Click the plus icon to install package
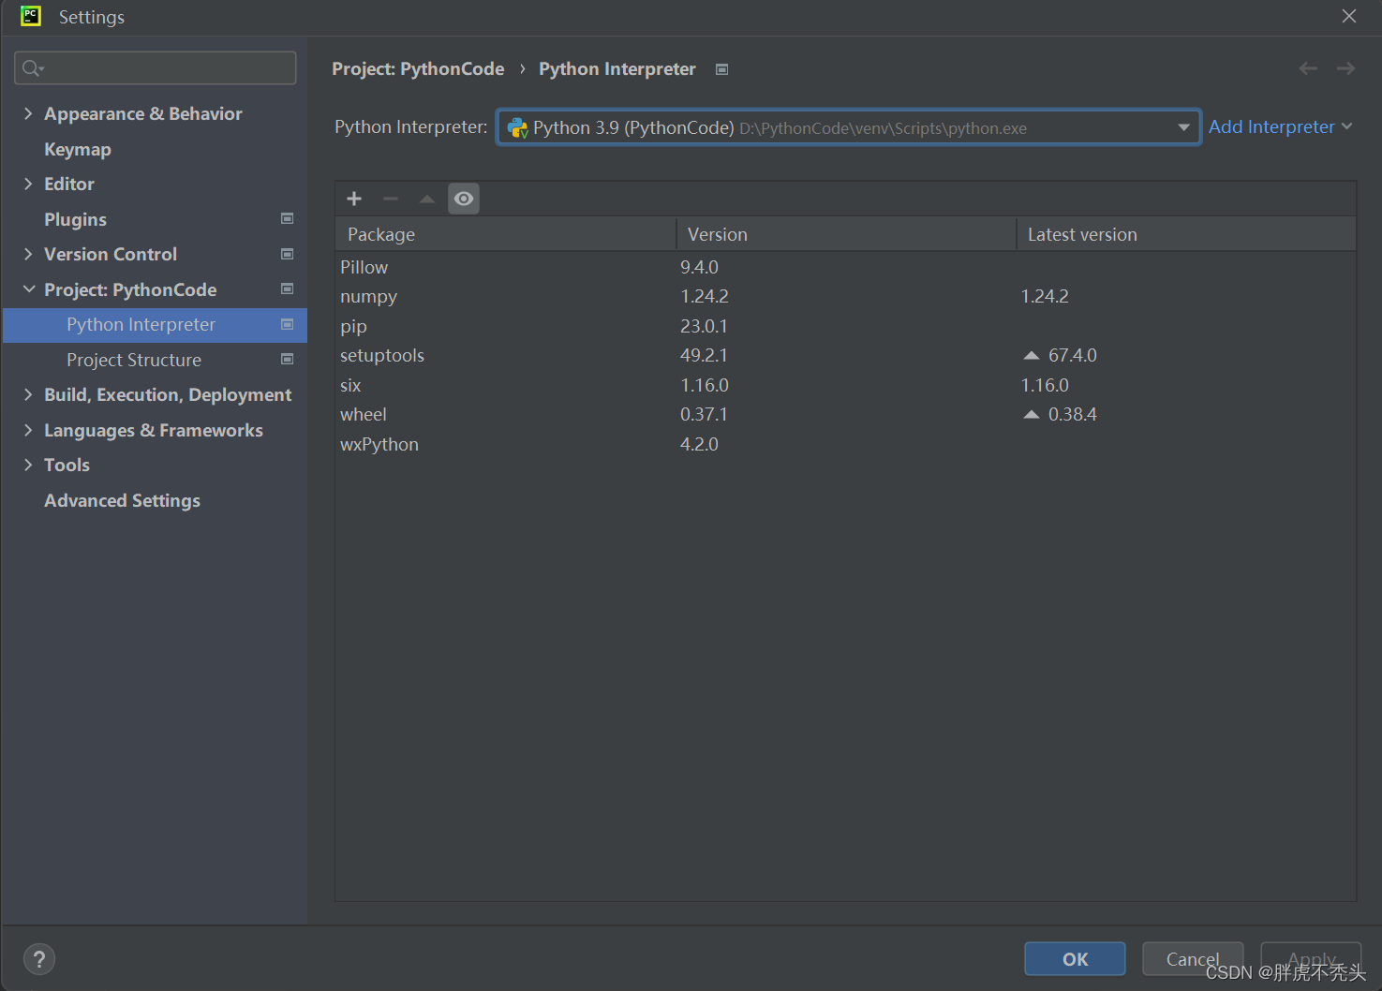 [354, 199]
